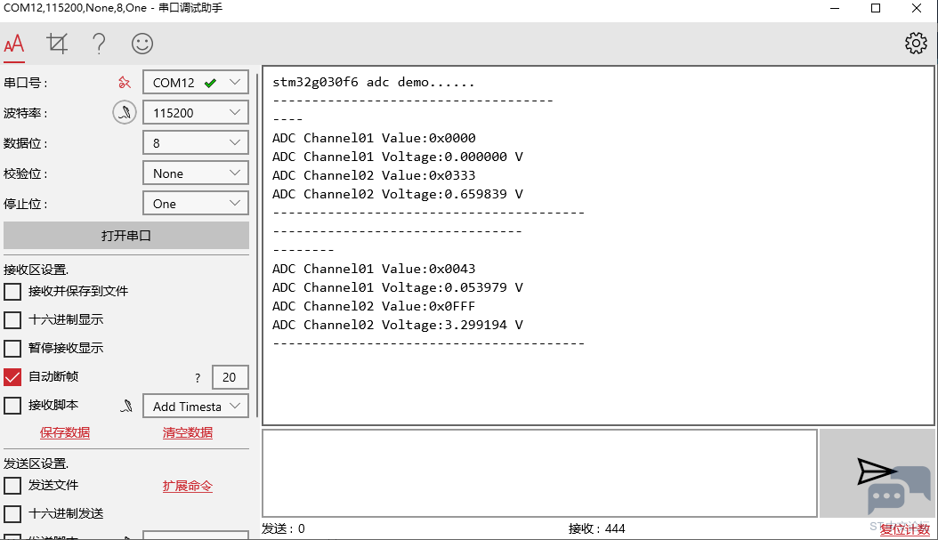Click the red scissors icon beside 串口号
The width and height of the screenshot is (938, 540).
125,83
